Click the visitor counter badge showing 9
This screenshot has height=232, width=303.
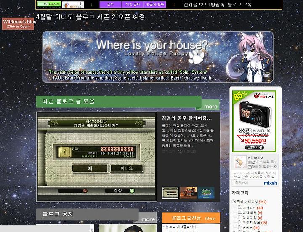click(73, 5)
